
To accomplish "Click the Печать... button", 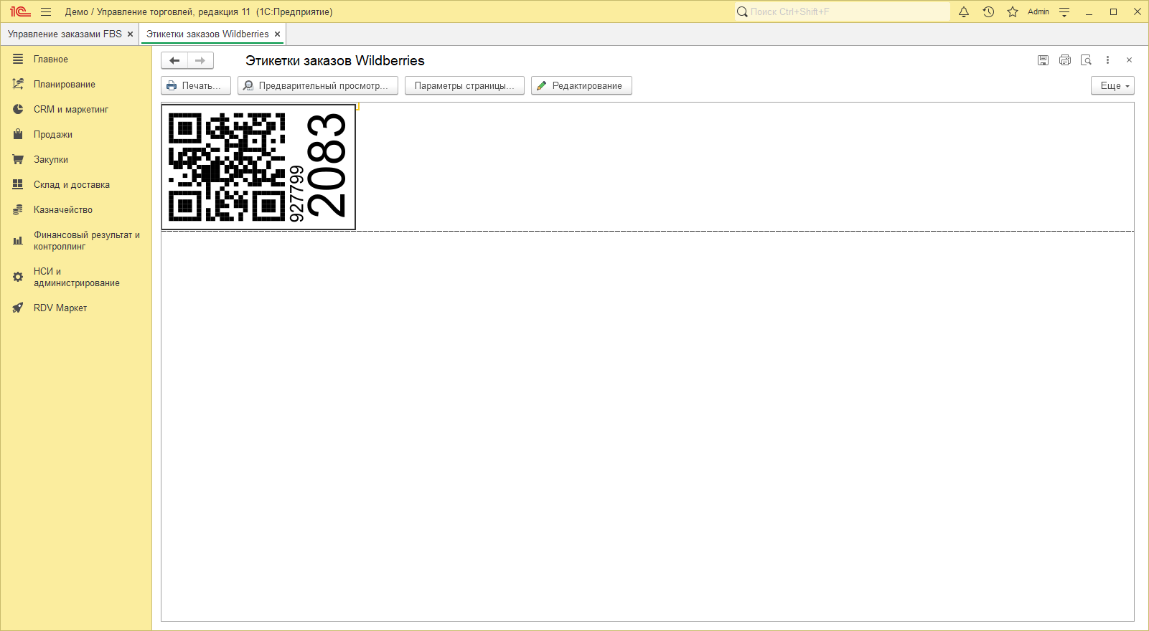I will click(196, 85).
